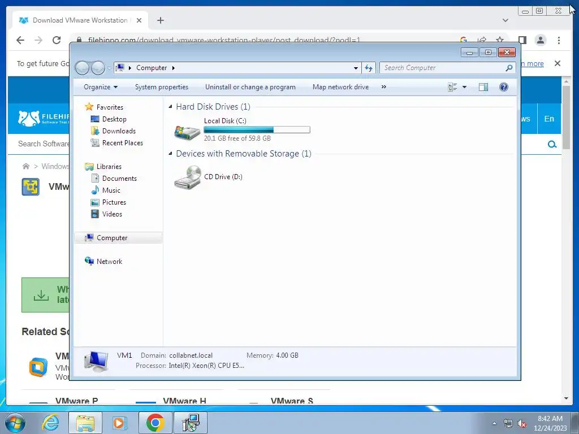Select Pictures library
The width and height of the screenshot is (579, 434).
click(x=114, y=202)
